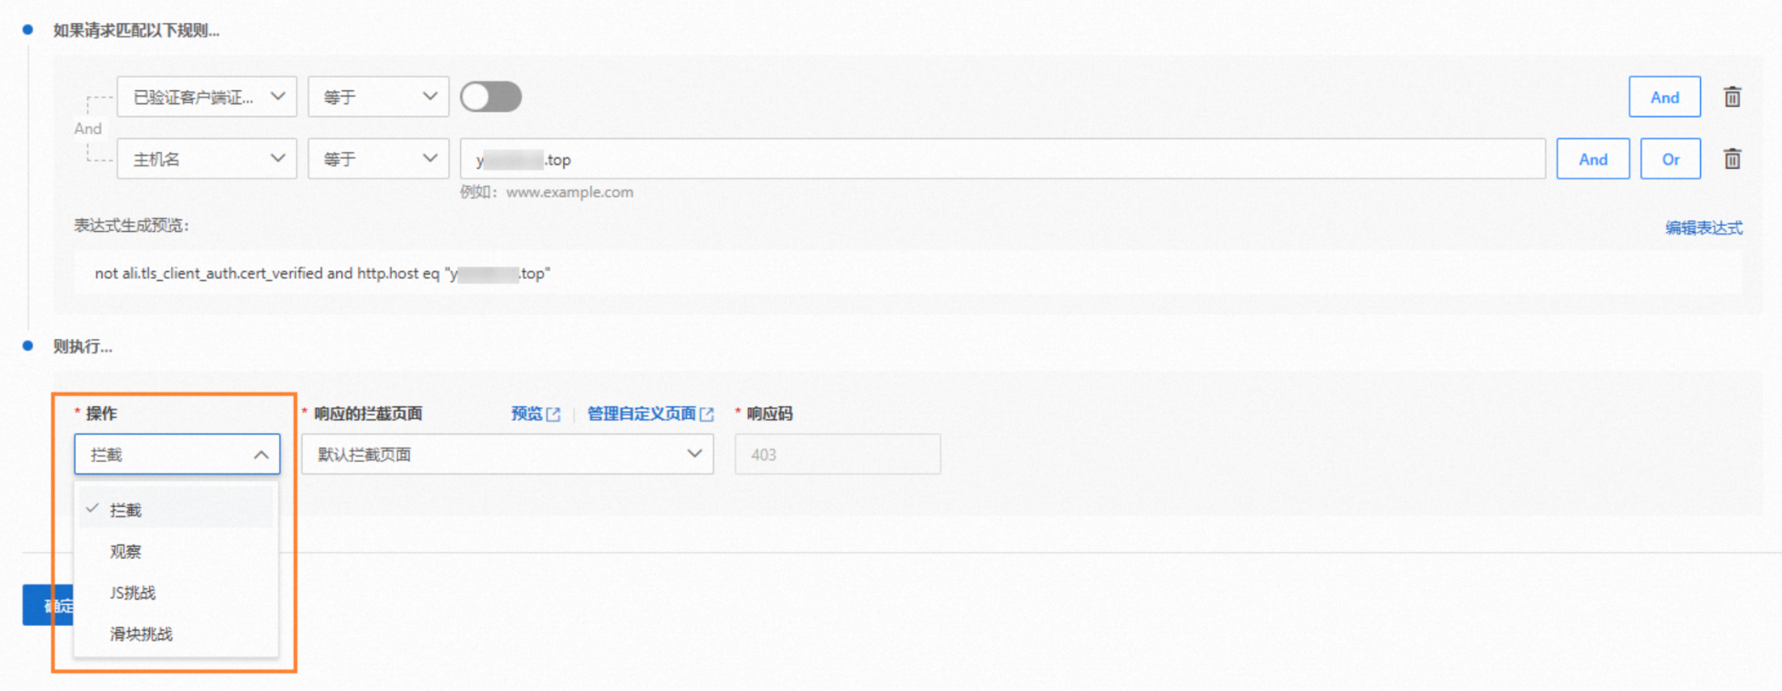This screenshot has width=1782, height=691.
Task: Click the 确定 confirm button
Action: tap(48, 605)
